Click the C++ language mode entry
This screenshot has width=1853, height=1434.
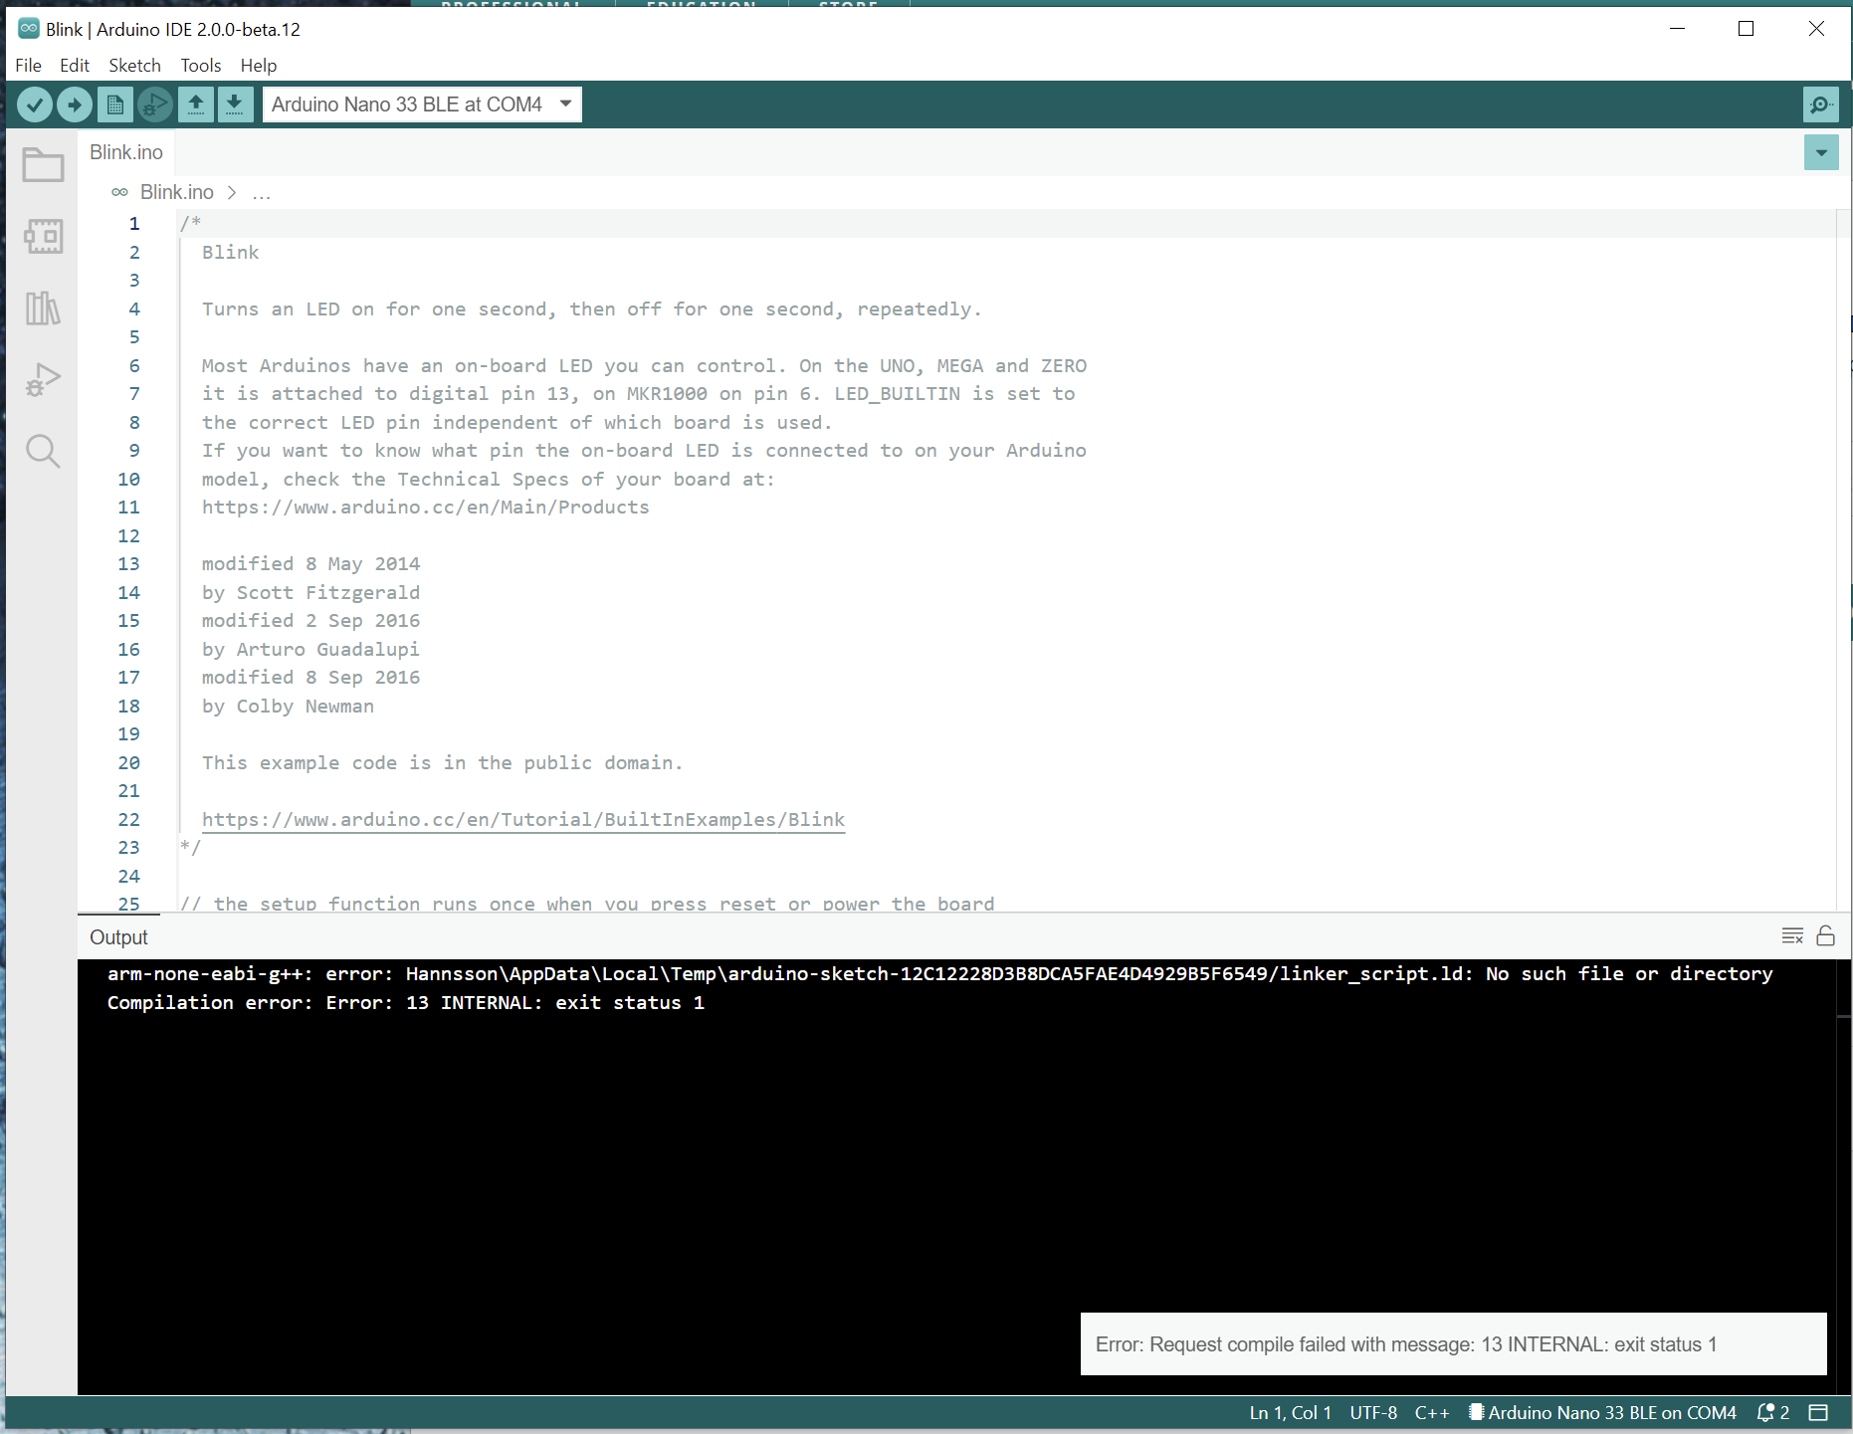pos(1432,1413)
